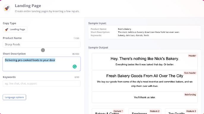Click the Landing Page page title

coord(28,6)
